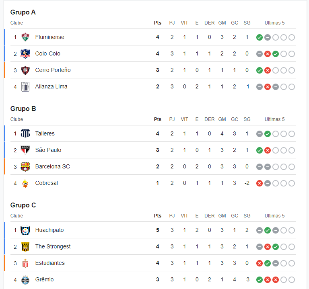Click the SG column header in Grupo B
The height and width of the screenshot is (289, 309).
point(247,119)
